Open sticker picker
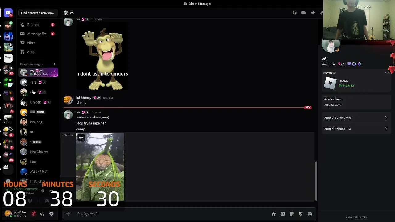 pyautogui.click(x=292, y=214)
